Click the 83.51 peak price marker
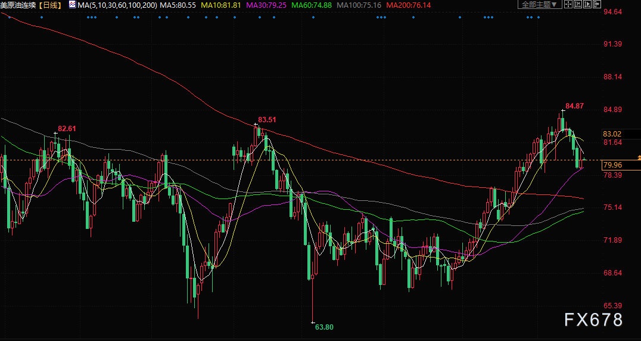 [x=267, y=119]
